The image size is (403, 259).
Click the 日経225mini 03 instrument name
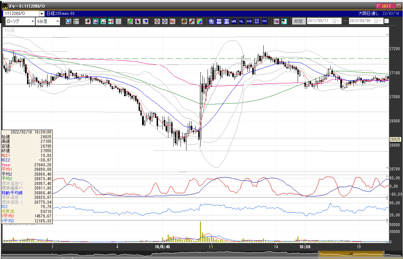click(x=61, y=13)
